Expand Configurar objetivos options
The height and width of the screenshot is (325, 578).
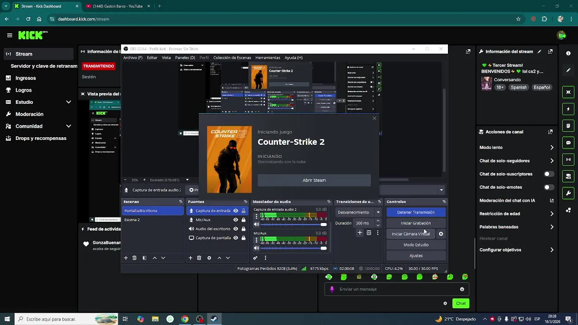(552, 250)
